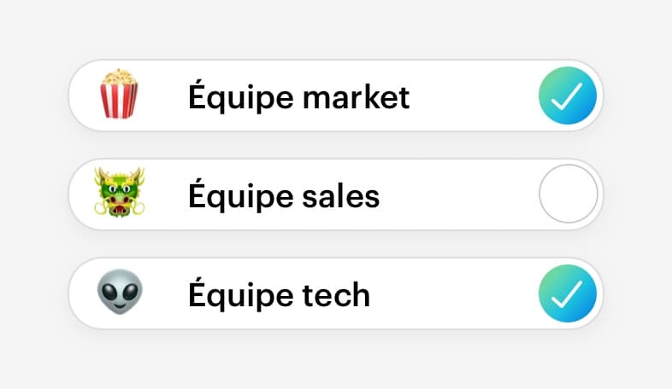This screenshot has height=389, width=672.
Task: Click the popcorn emoji icon
Action: pyautogui.click(x=119, y=94)
